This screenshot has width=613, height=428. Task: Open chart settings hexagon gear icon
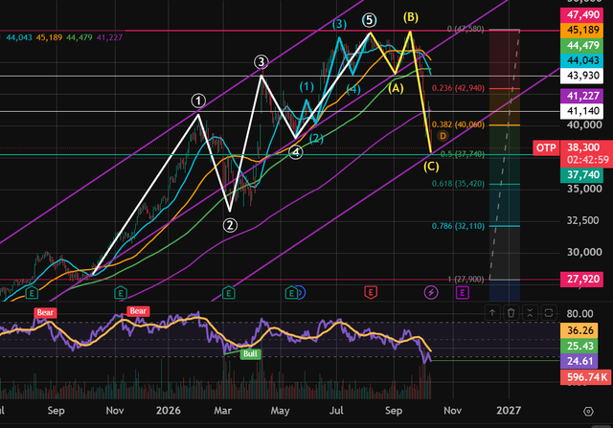pyautogui.click(x=588, y=411)
